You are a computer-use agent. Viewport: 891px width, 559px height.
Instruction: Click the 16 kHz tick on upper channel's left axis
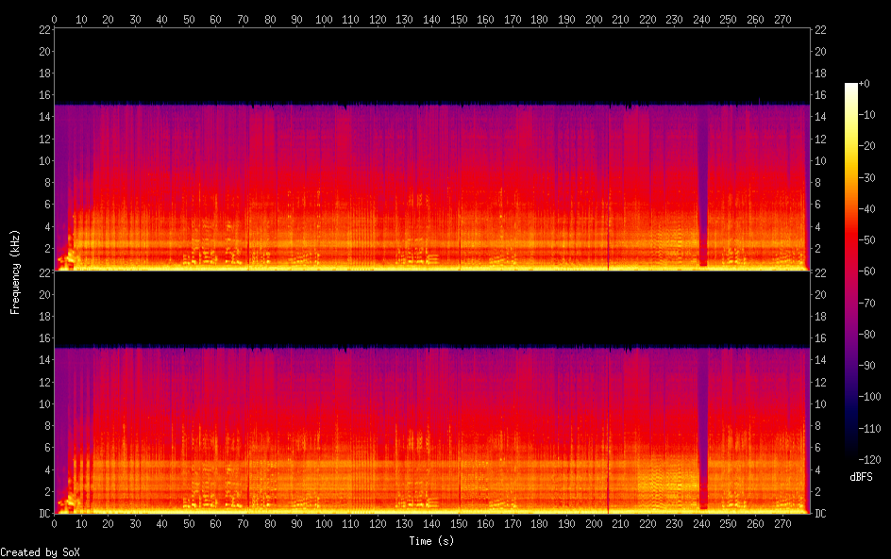[43, 95]
